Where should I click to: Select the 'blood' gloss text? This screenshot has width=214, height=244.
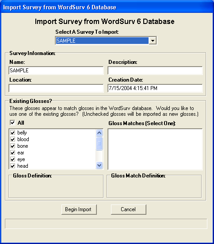[23, 139]
